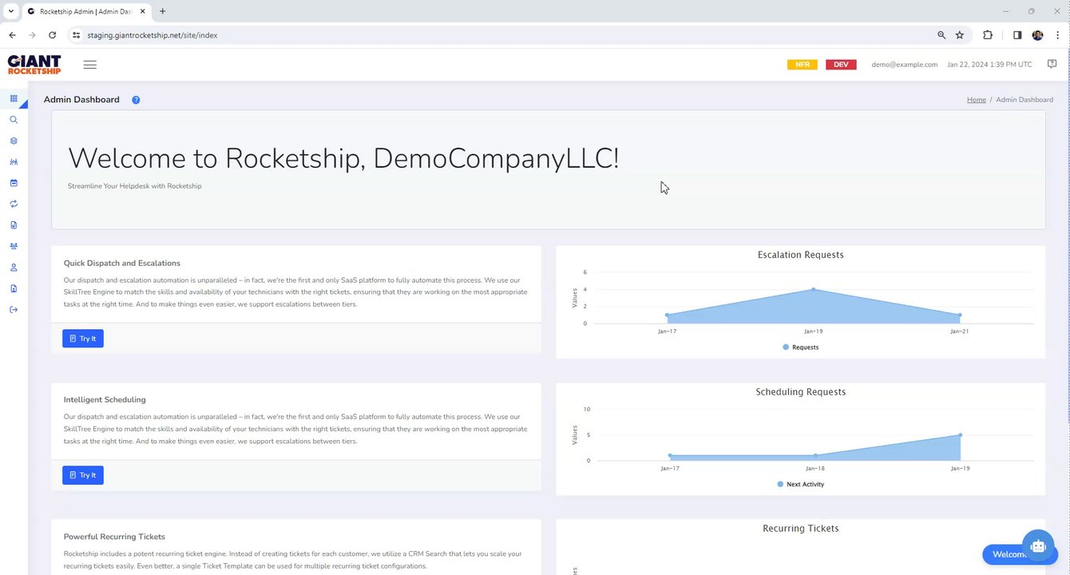The image size is (1070, 575).
Task: Open the Chrome three-dot menu
Action: tap(1057, 35)
